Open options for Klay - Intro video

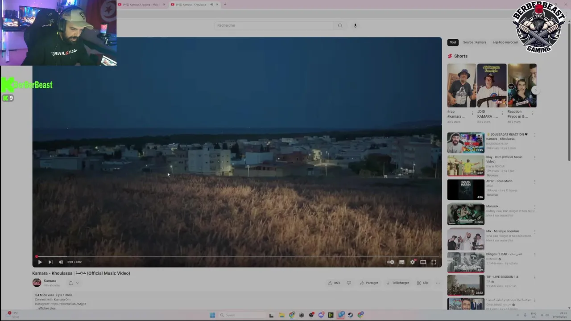(535, 158)
